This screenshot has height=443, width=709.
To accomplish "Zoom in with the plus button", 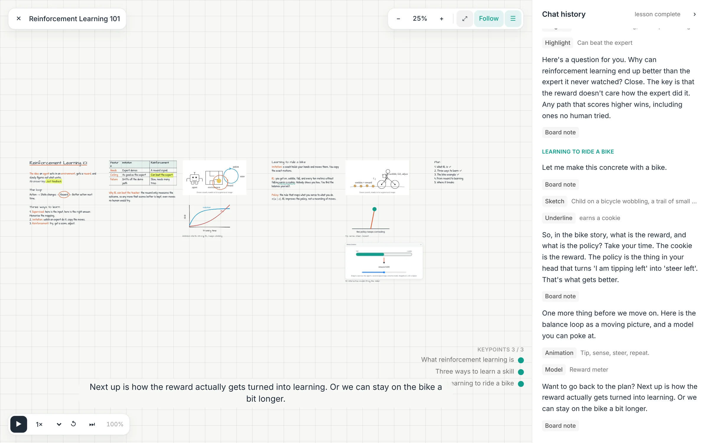I will click(x=441, y=19).
